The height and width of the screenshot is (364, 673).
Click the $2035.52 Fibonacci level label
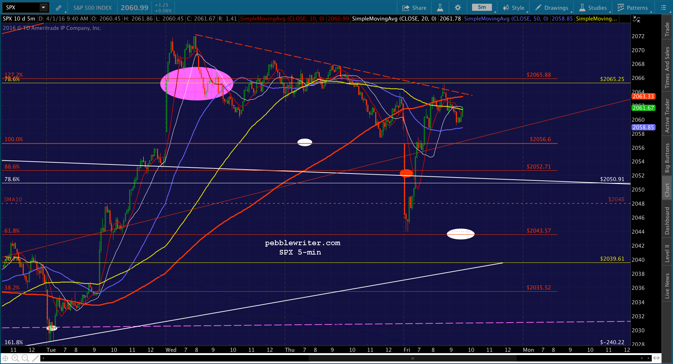coord(539,288)
